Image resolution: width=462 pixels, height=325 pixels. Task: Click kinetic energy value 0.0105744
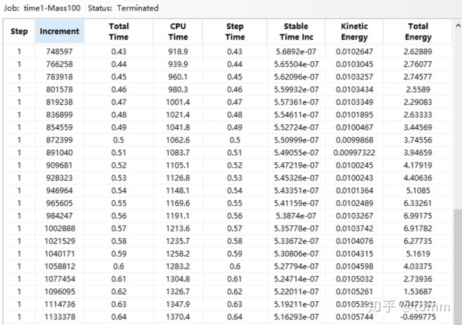tap(354, 317)
